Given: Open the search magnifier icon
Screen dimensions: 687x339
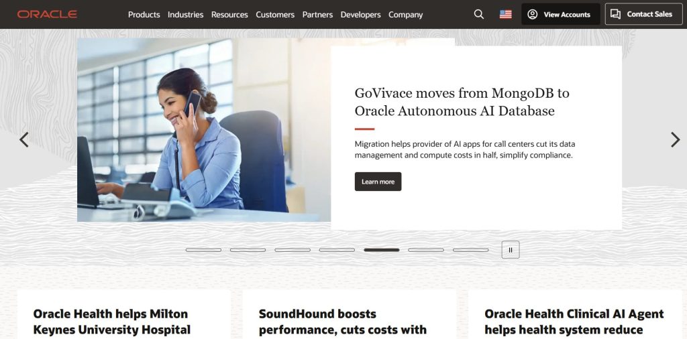Looking at the screenshot, I should click(x=478, y=14).
